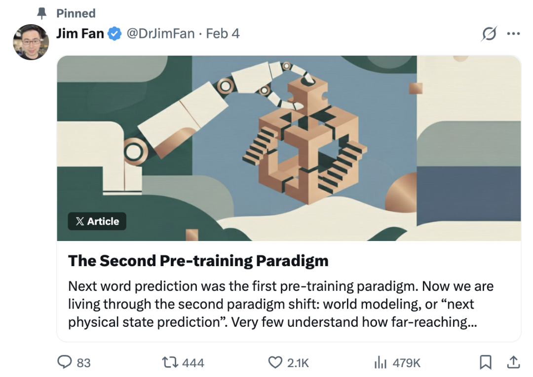Viewport: 533px width, 377px height.
Task: Open the share post menu
Action: click(x=513, y=363)
